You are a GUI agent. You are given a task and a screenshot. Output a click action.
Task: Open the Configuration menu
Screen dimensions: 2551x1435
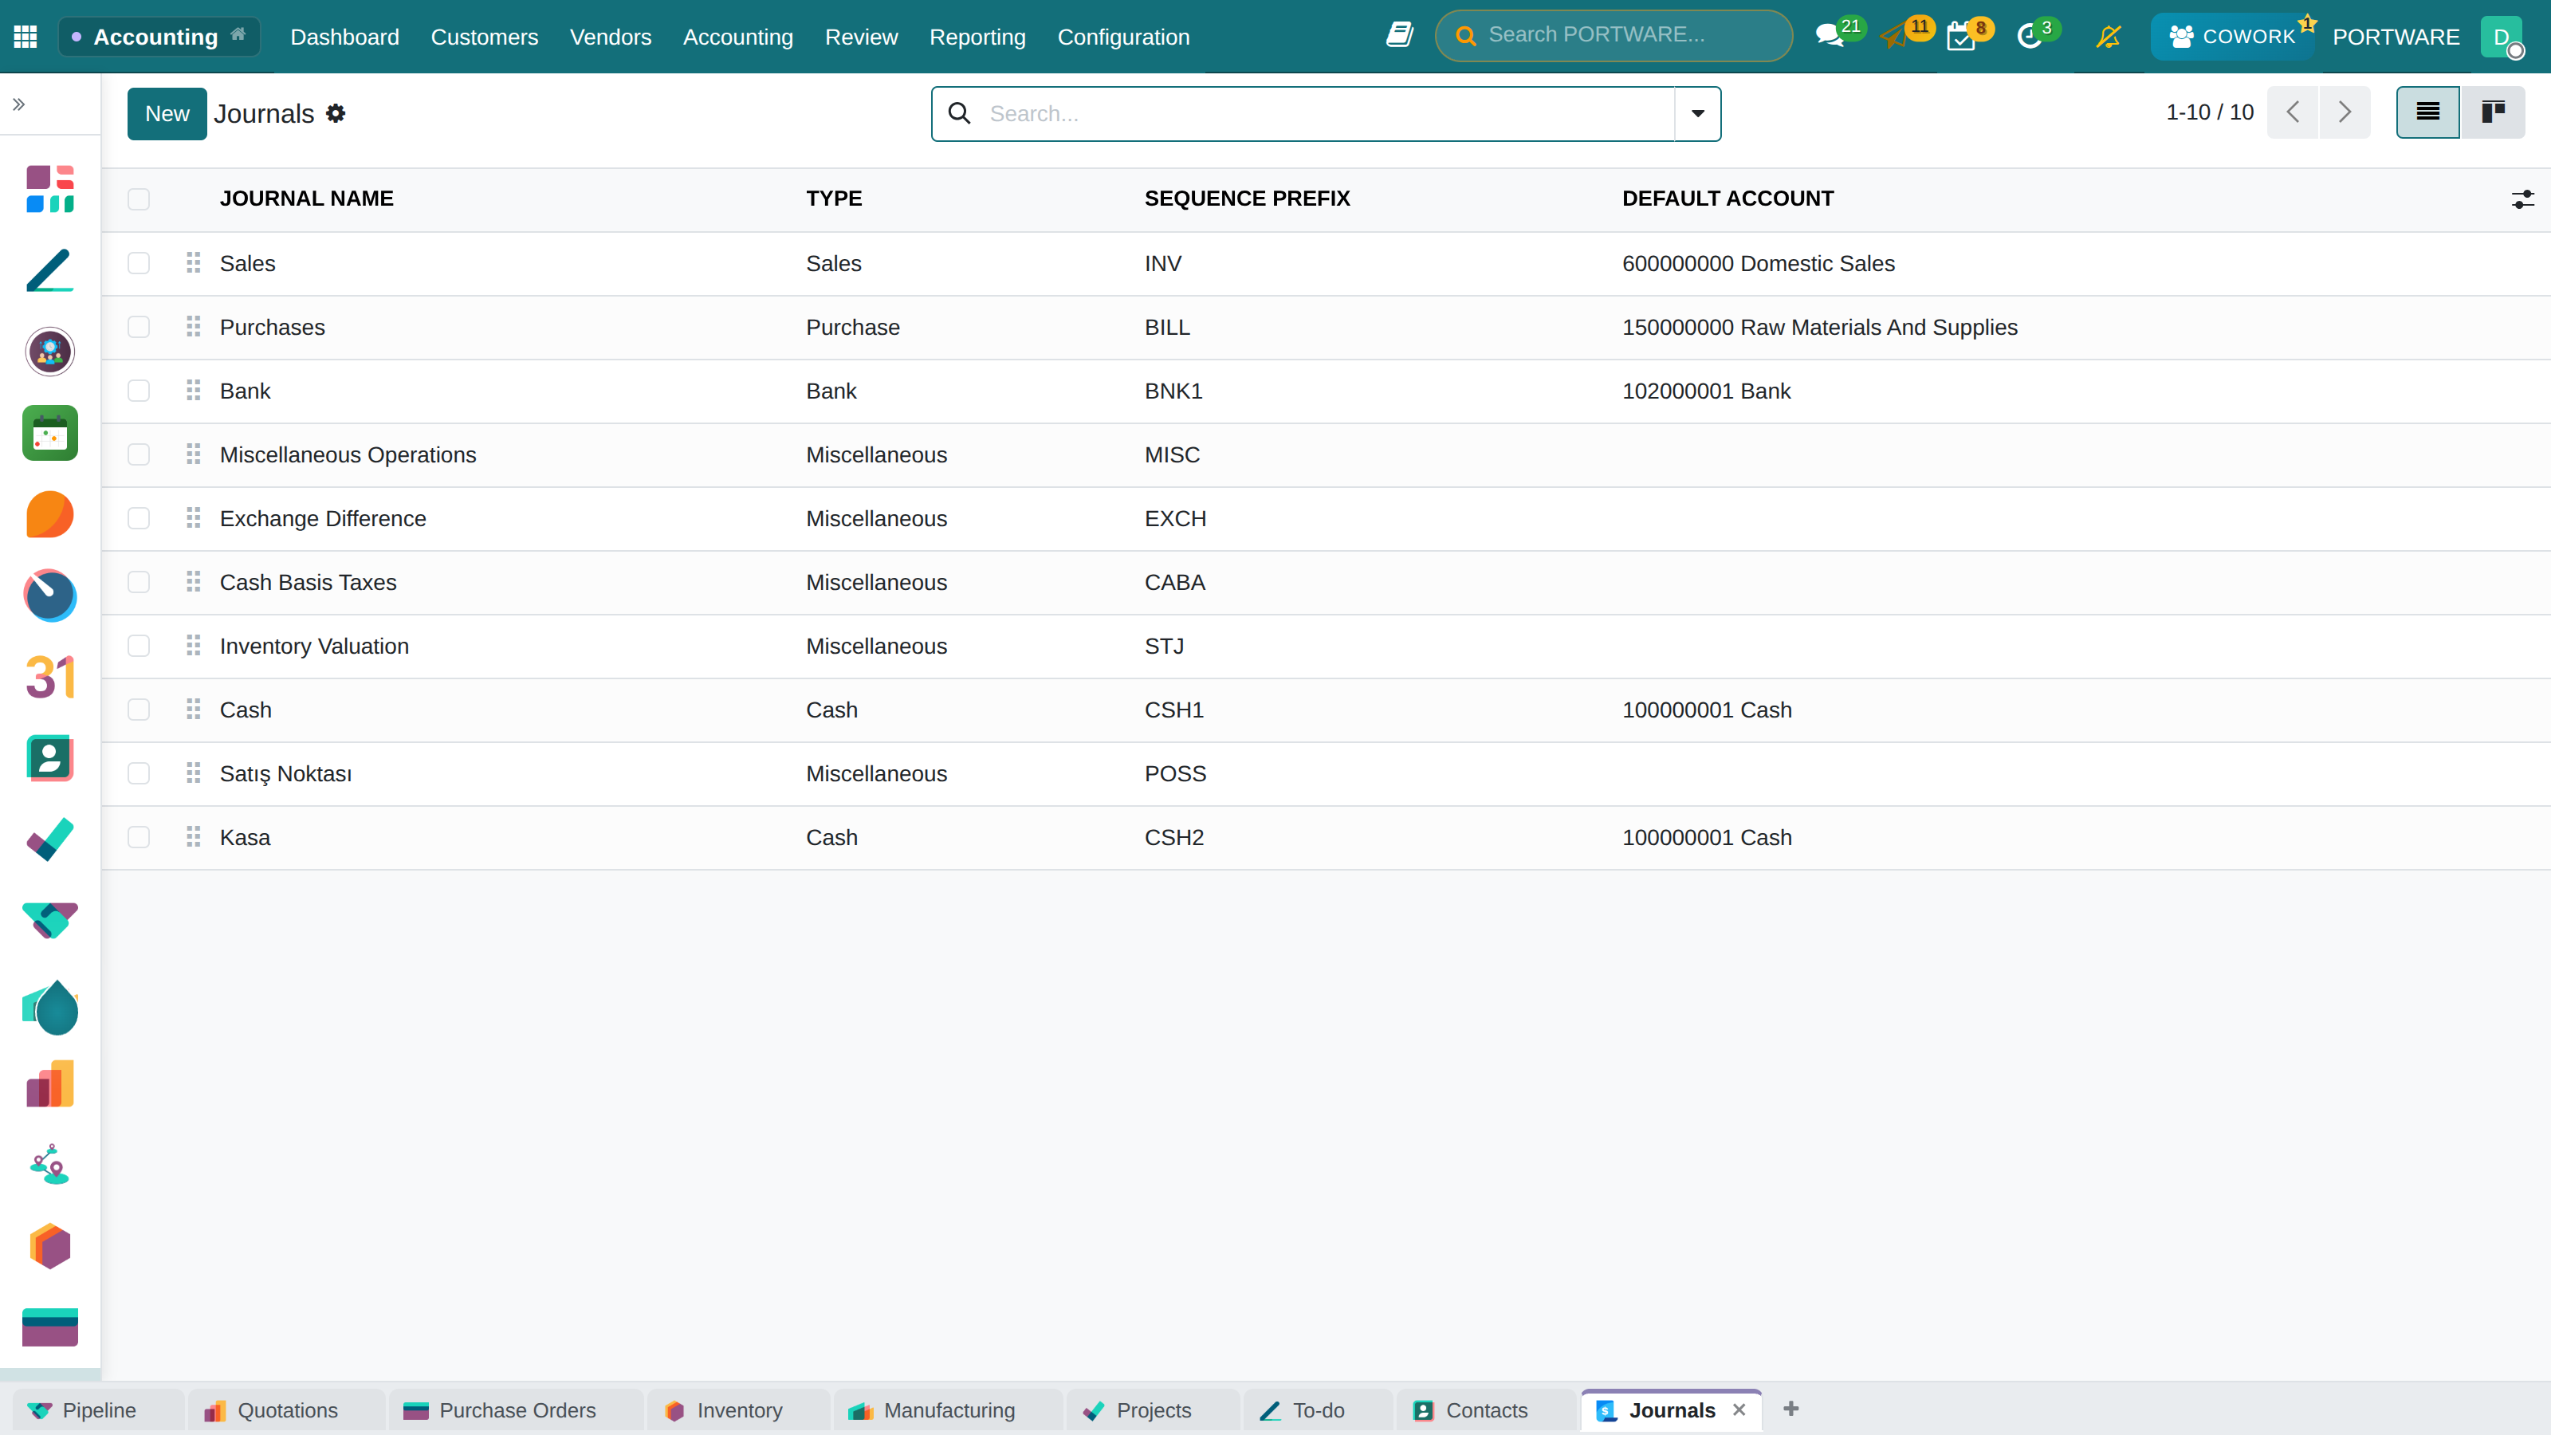[x=1124, y=37]
